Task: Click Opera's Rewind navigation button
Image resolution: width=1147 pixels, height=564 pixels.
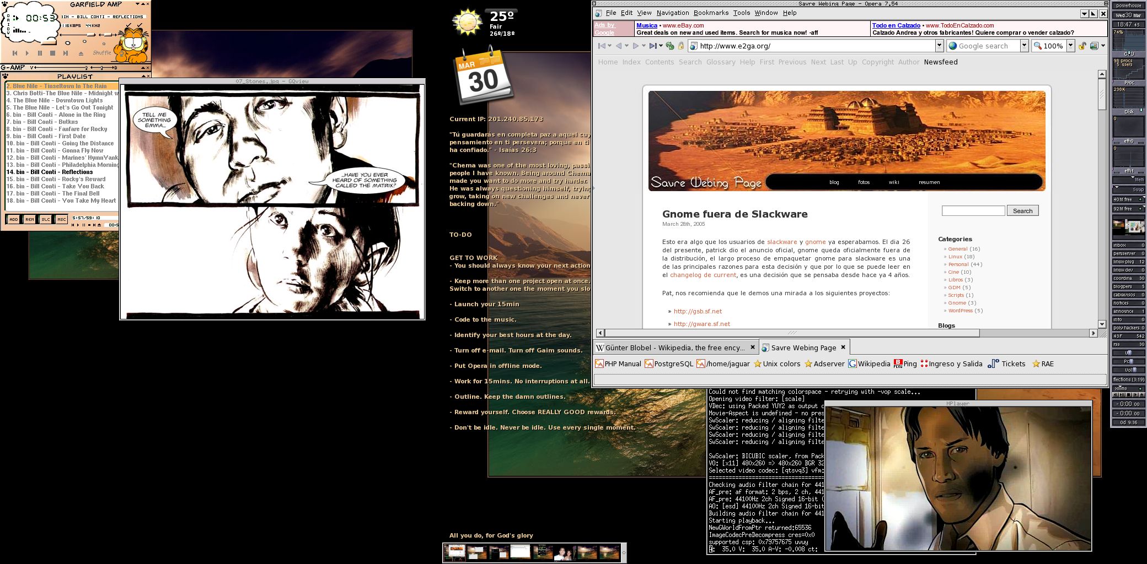Action: [x=602, y=46]
